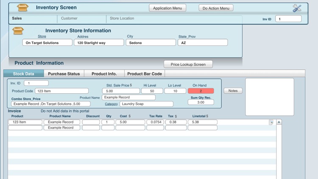The image size is (318, 179).
Task: Open the Do Action Menu
Action: 216,8
